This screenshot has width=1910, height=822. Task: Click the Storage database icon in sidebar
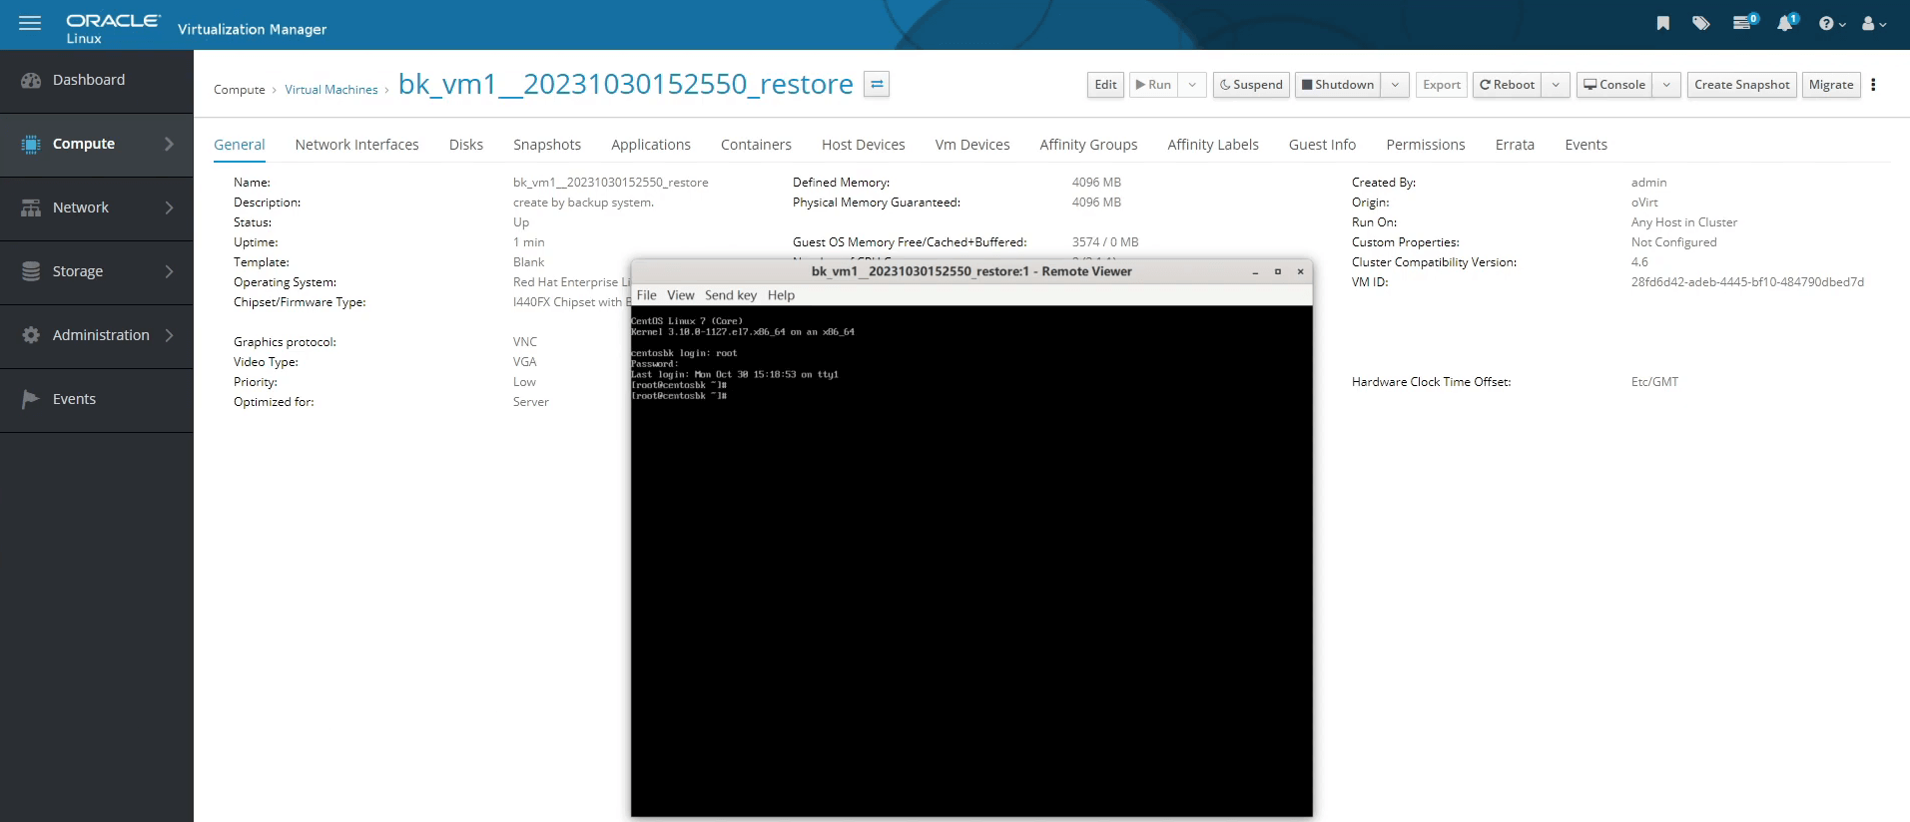[x=31, y=271]
